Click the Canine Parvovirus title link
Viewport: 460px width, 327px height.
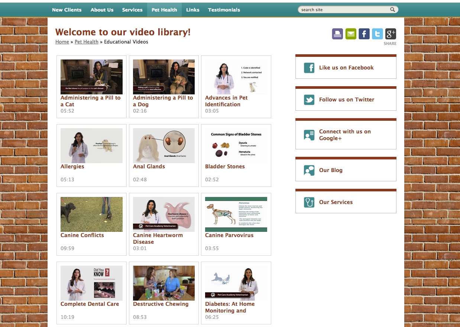[x=229, y=235]
